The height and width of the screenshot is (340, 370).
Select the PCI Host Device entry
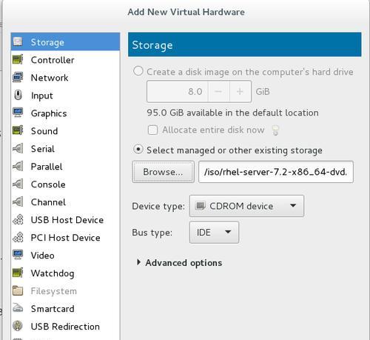coord(66,238)
